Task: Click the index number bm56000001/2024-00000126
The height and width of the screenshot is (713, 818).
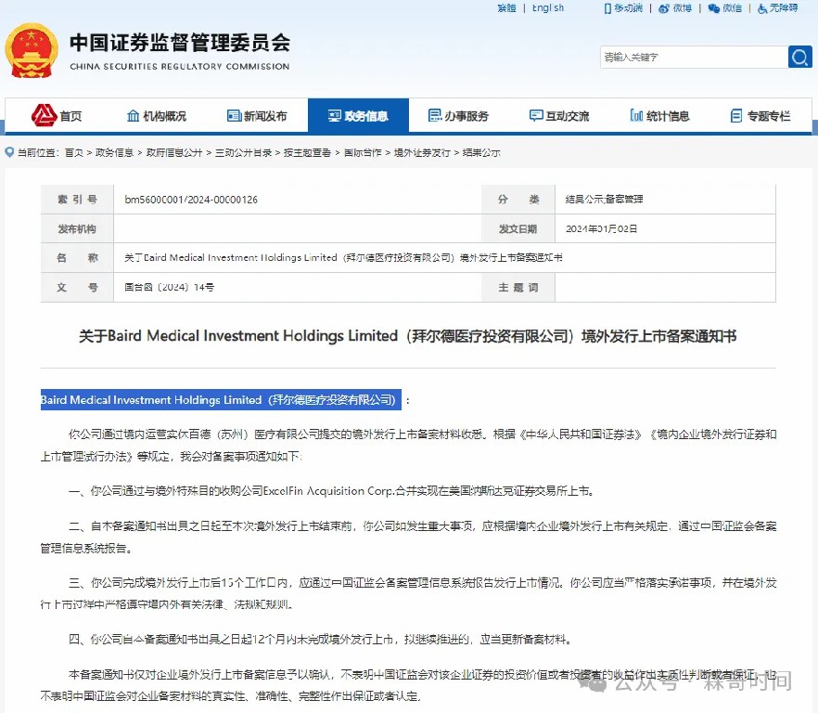Action: click(191, 199)
